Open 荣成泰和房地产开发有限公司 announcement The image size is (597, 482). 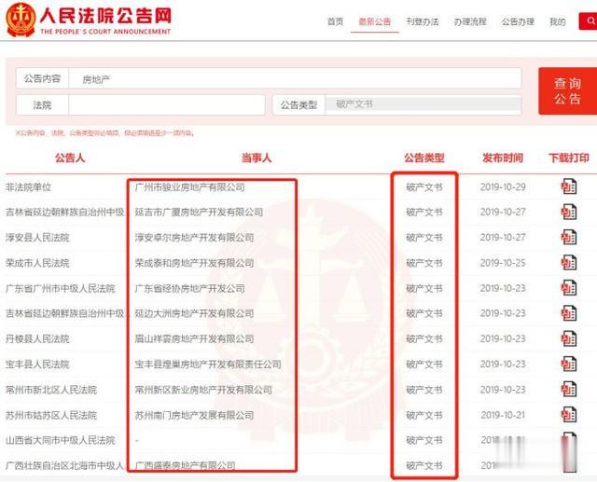194,263
